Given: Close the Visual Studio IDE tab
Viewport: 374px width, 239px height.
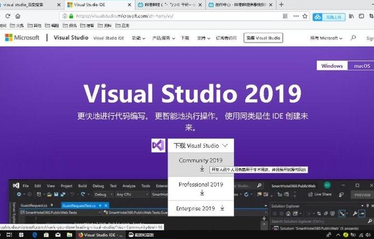Looking at the screenshot, I should [x=129, y=5].
